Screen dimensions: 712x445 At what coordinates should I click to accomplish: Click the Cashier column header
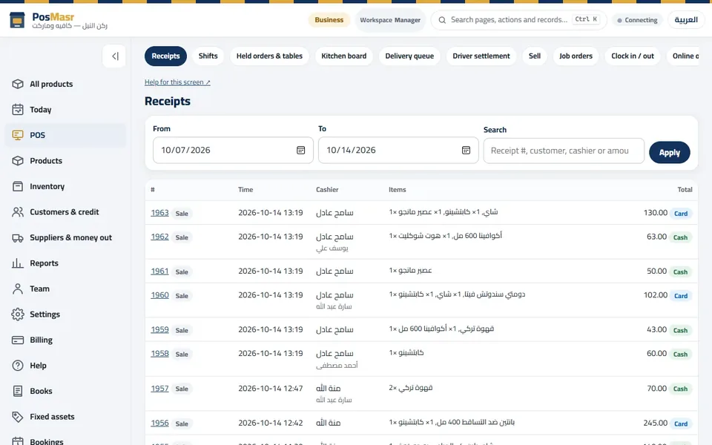(327, 190)
